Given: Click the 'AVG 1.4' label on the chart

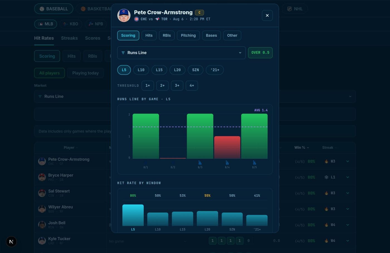Looking at the screenshot, I should [x=261, y=110].
